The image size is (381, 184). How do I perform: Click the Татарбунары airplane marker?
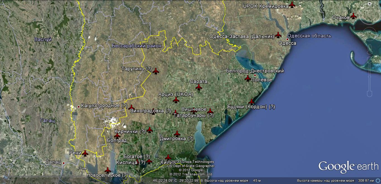tap(210, 111)
